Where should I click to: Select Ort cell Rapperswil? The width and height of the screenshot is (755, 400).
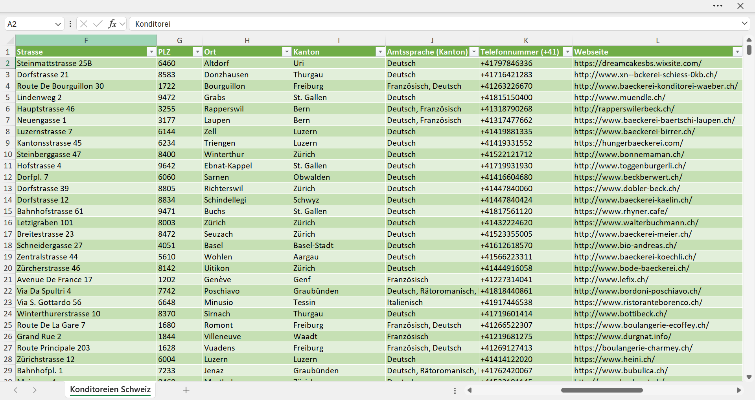coord(247,109)
